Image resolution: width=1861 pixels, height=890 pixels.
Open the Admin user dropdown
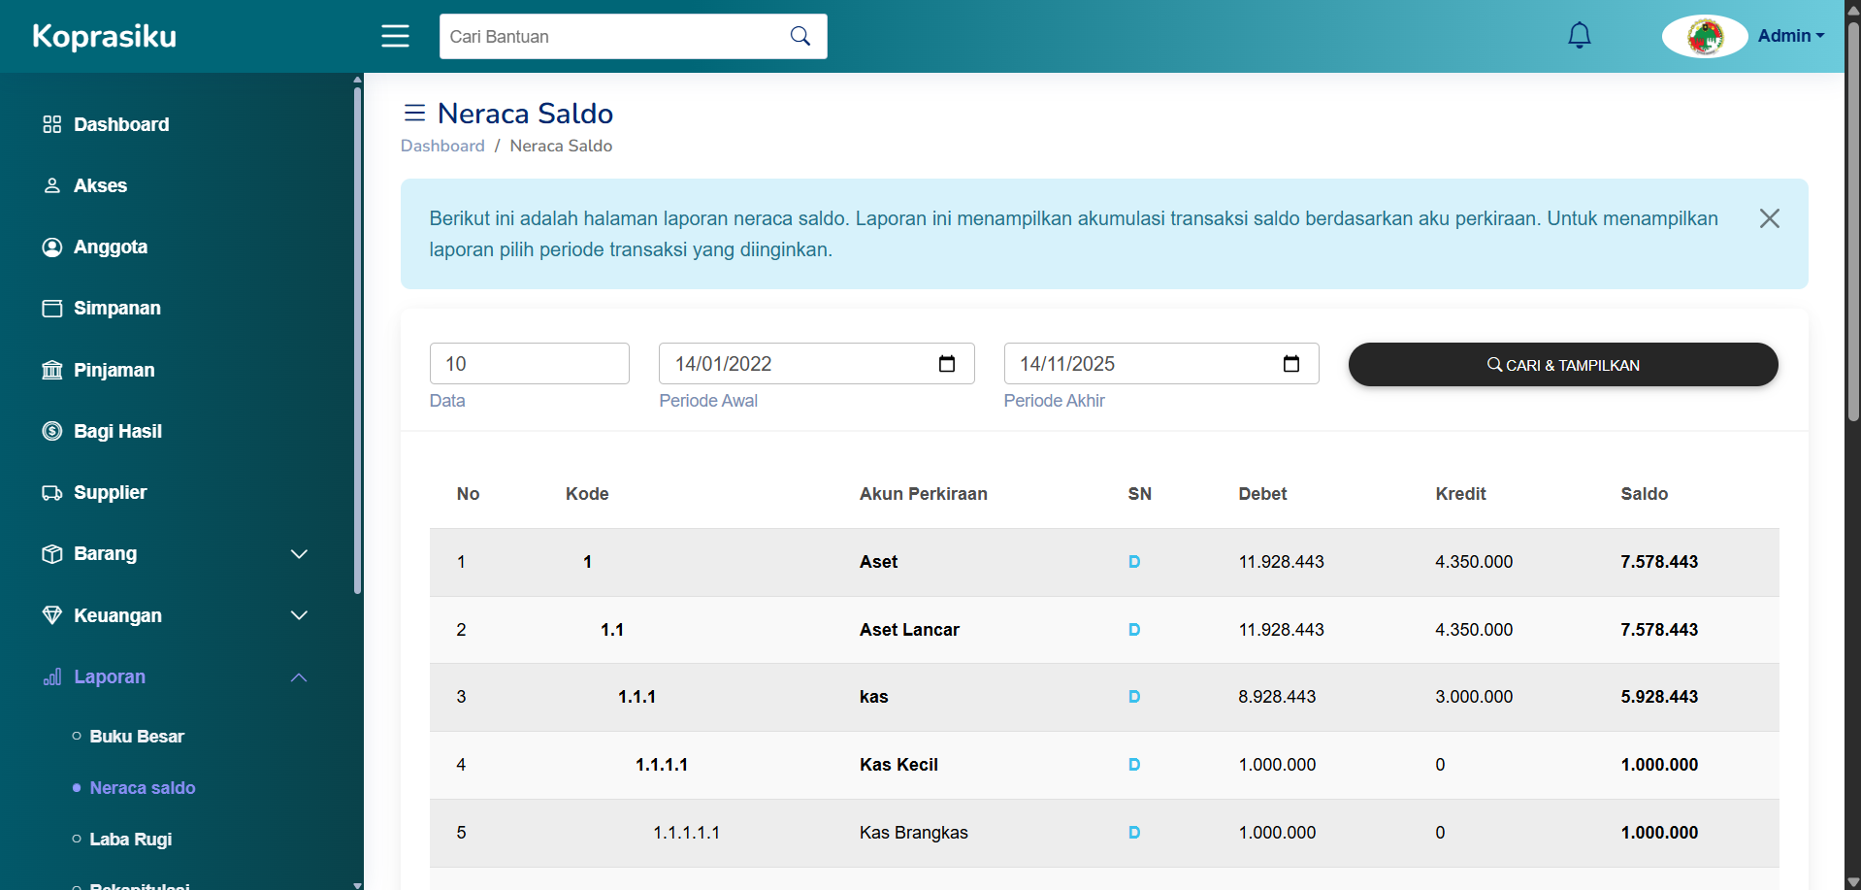1790,36
